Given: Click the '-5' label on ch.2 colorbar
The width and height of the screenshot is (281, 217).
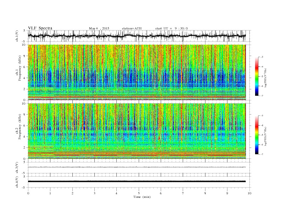Looking at the screenshot, I should [262, 135].
